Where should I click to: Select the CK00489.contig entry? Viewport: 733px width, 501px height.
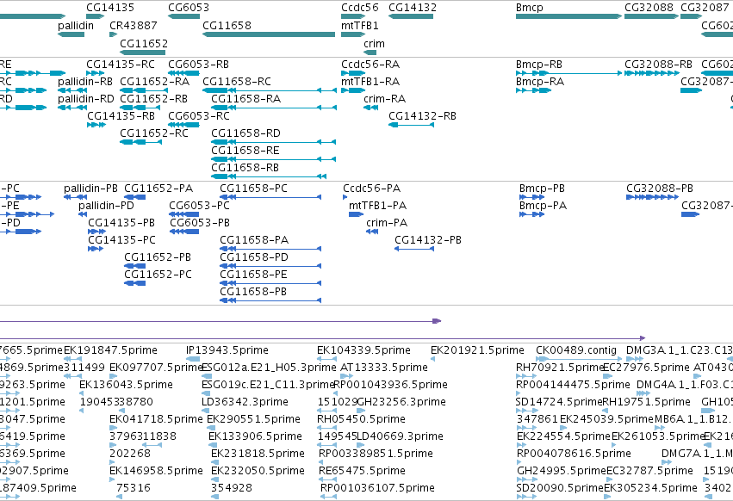click(x=576, y=350)
